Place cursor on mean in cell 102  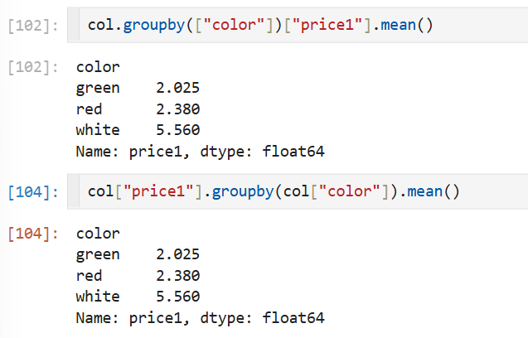tap(399, 25)
